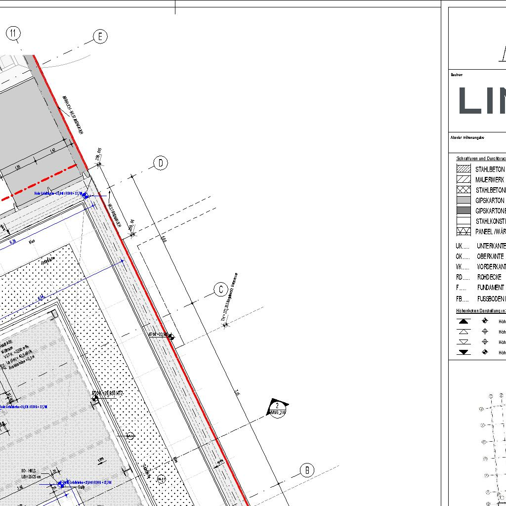The image size is (506, 506).
Task: Click the filled upward triangle height symbol
Action: (x=464, y=321)
